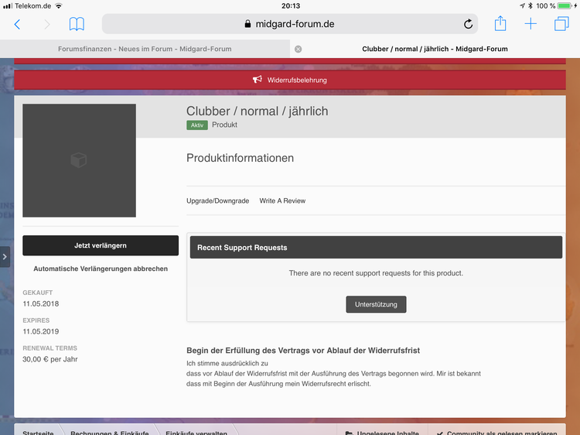Click the purchase date 11.05.2018
Viewport: 580px width, 435px height.
41,304
